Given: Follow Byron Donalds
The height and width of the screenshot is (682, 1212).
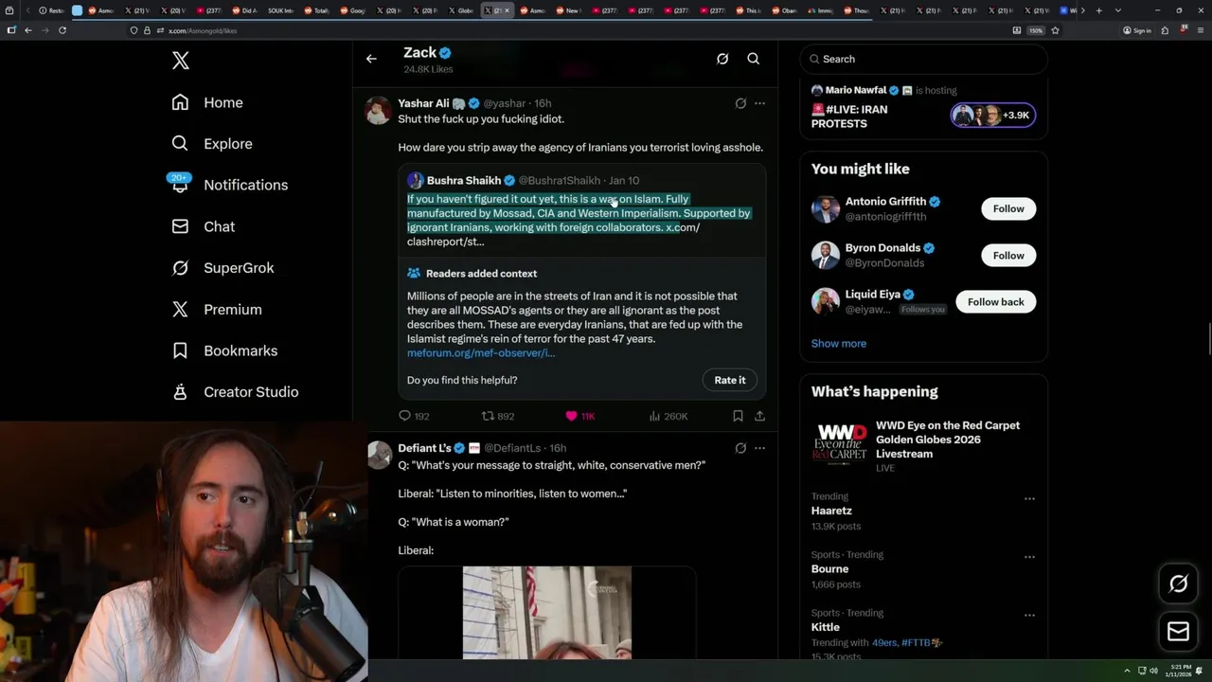Looking at the screenshot, I should 1008,255.
